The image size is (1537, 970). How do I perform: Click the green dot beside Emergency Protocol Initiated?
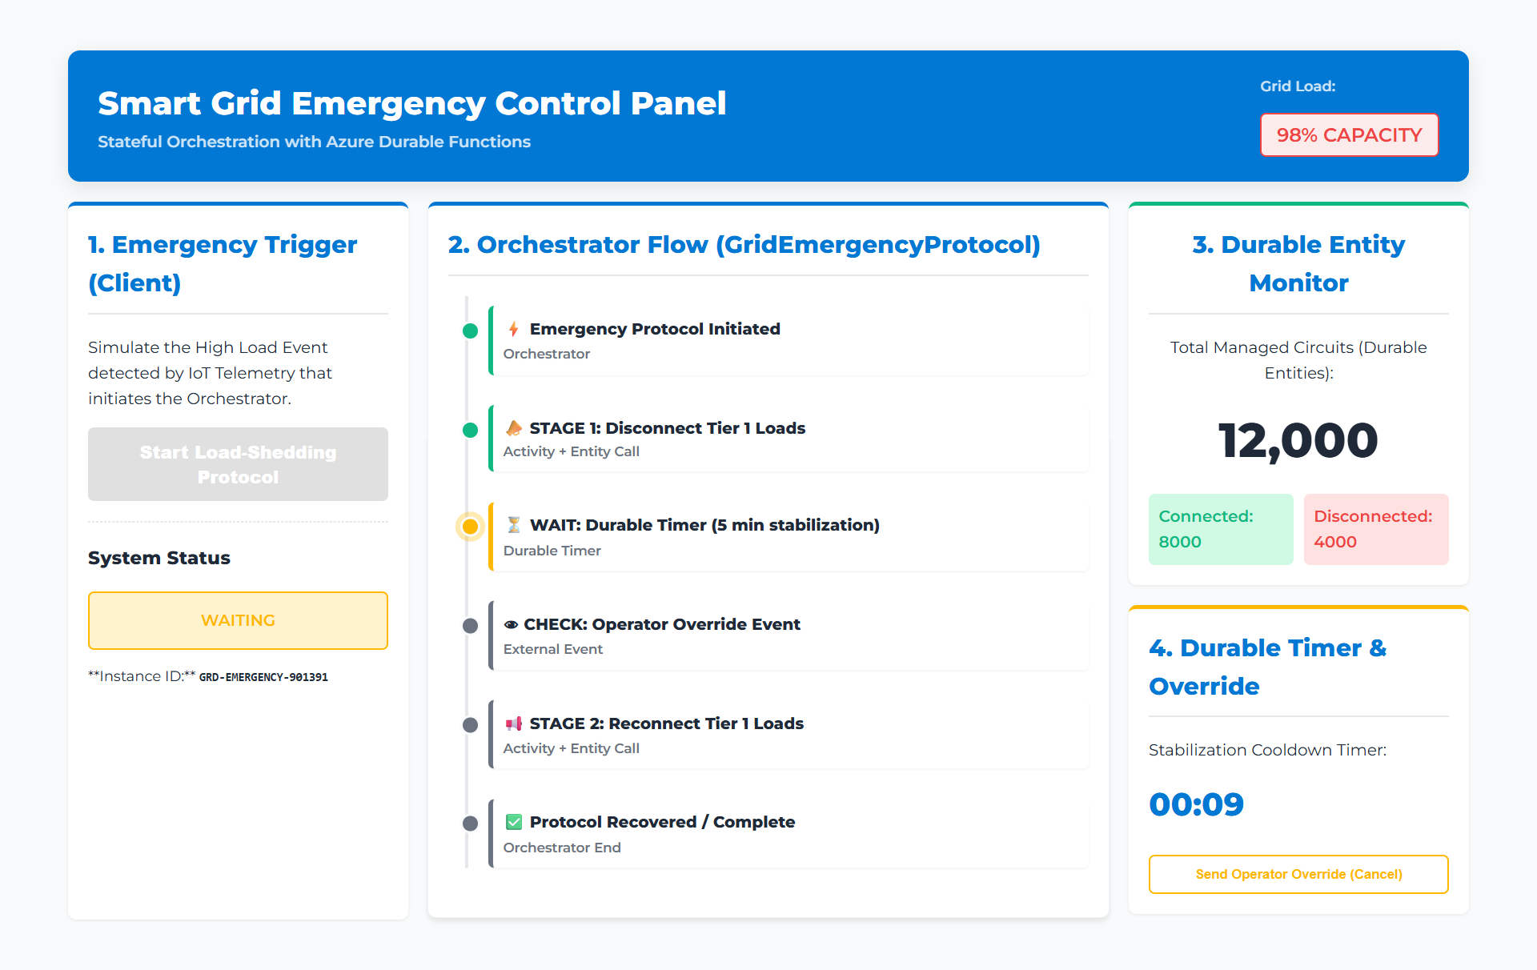pos(471,331)
